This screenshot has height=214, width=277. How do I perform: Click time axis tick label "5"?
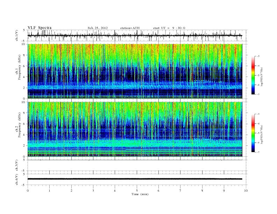tap(137, 191)
